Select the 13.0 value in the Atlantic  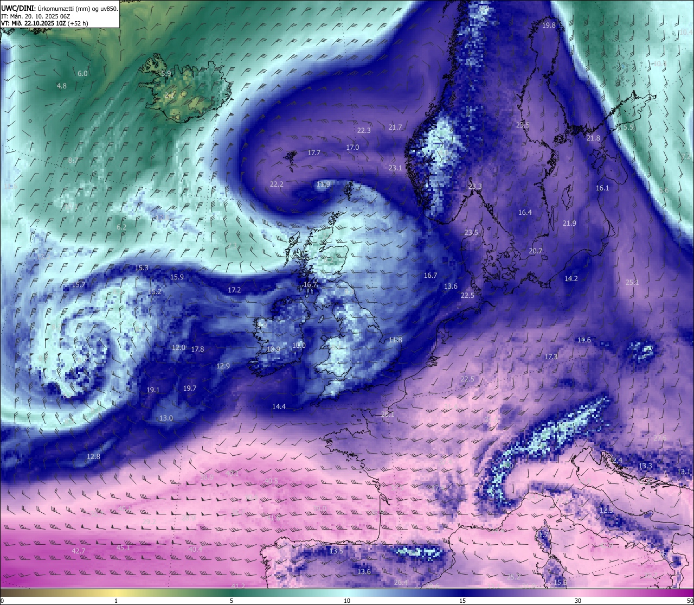coord(166,418)
